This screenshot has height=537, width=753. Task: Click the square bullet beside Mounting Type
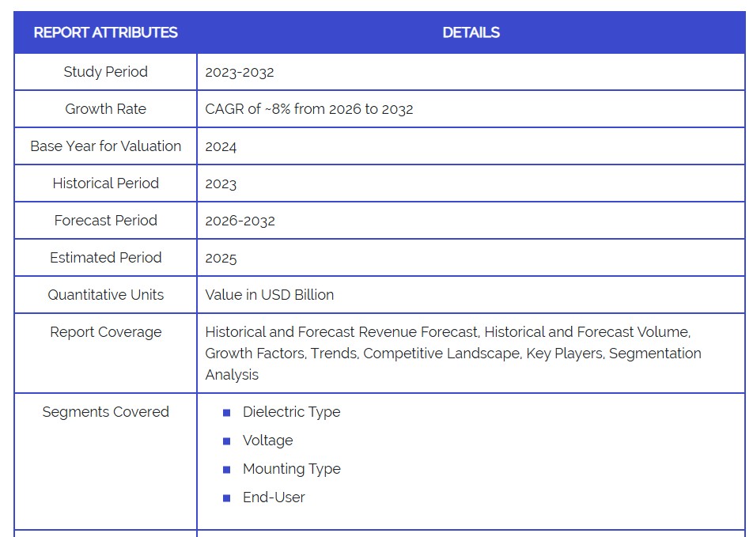(226, 470)
